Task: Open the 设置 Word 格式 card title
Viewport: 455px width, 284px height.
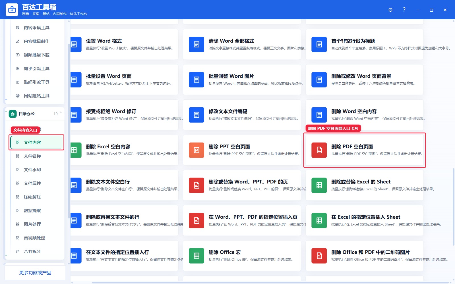Action: (104, 41)
